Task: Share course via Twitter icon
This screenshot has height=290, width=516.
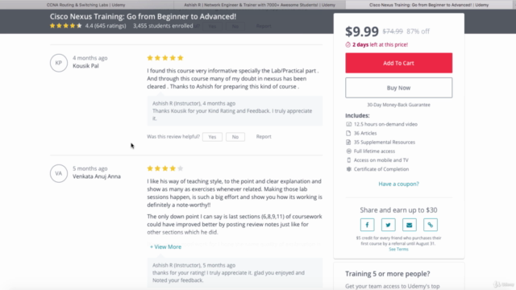Action: point(388,225)
